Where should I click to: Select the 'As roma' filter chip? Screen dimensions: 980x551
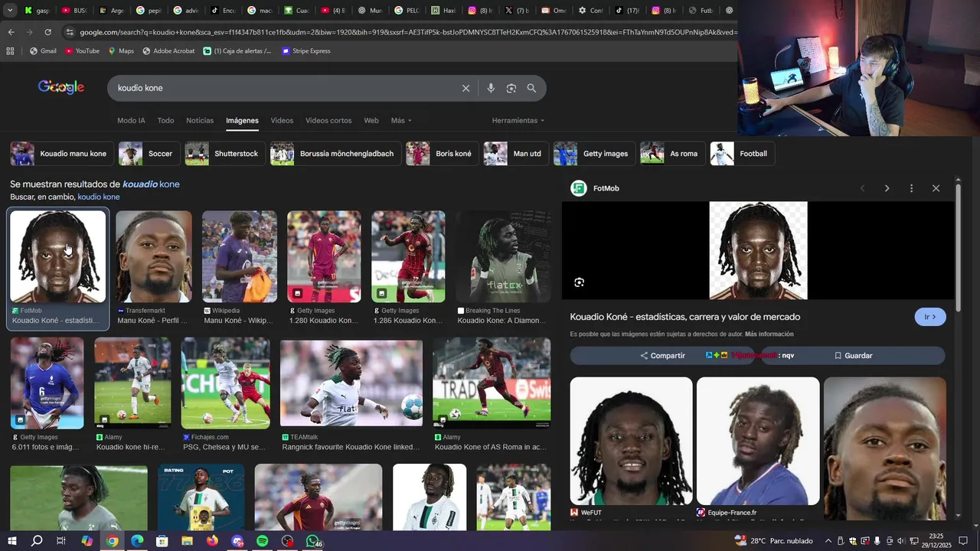[x=673, y=154]
